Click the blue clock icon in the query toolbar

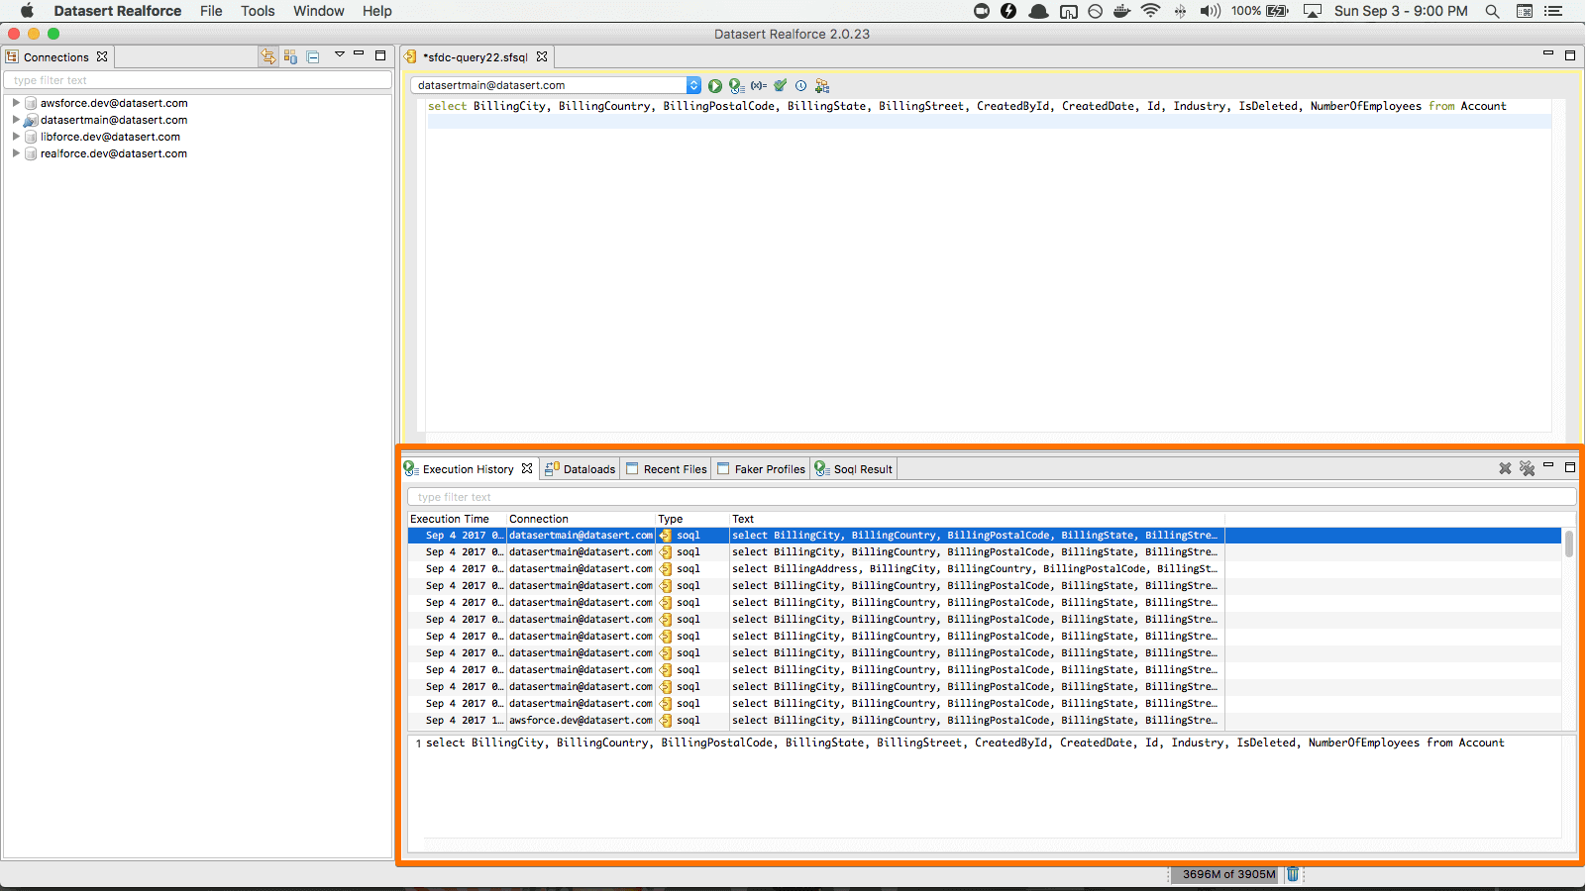coord(801,86)
